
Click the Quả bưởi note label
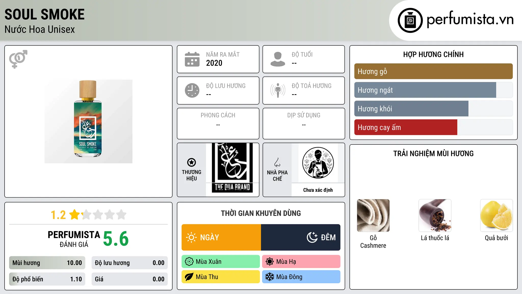[x=497, y=238]
